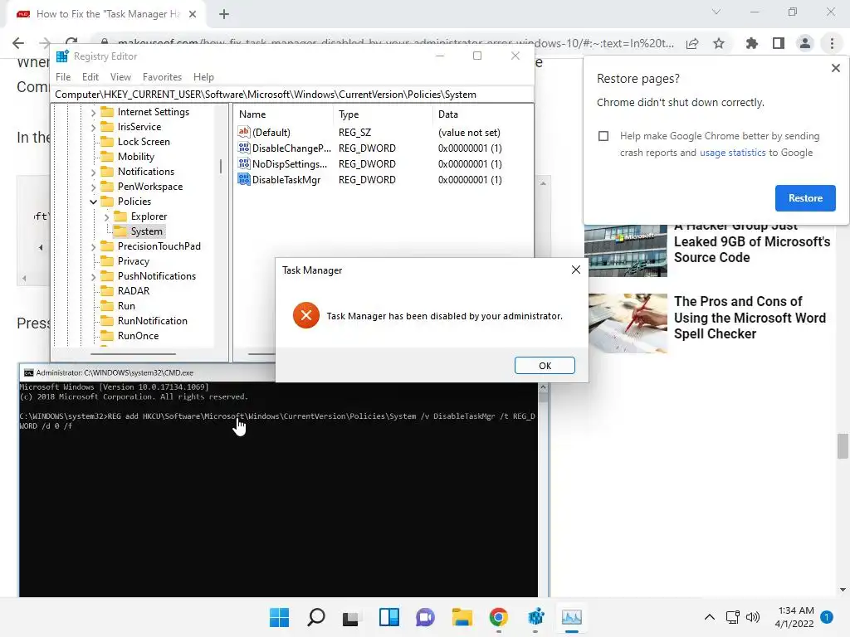Open the Registry Editor View menu

[120, 77]
